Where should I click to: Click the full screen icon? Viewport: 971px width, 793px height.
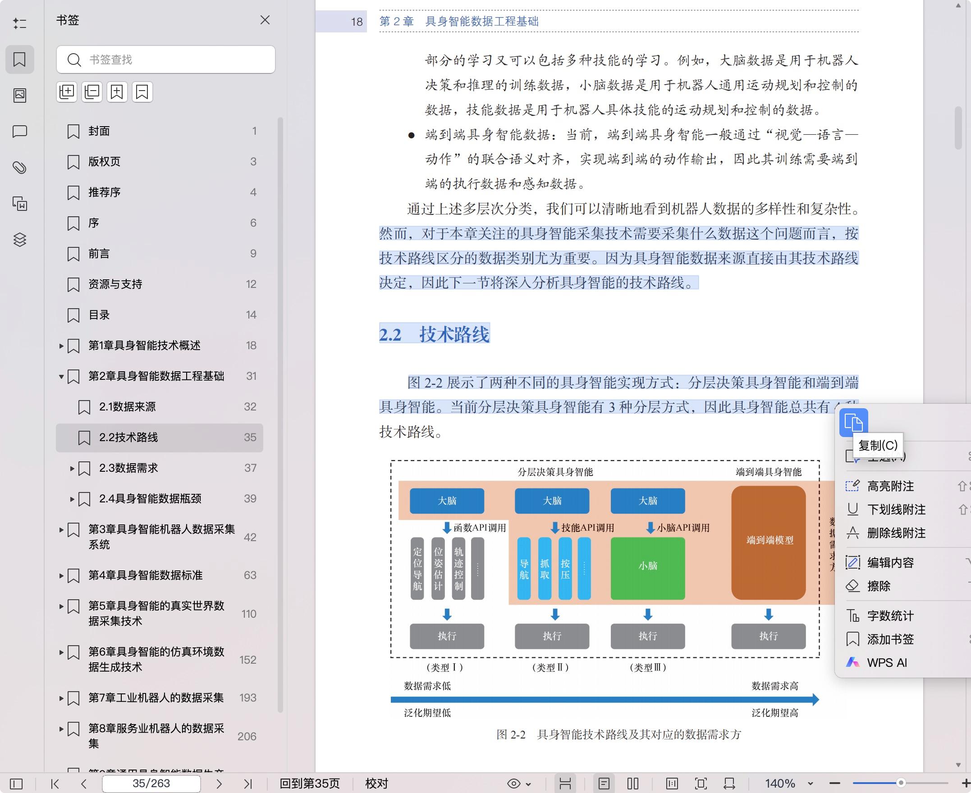coord(701,784)
